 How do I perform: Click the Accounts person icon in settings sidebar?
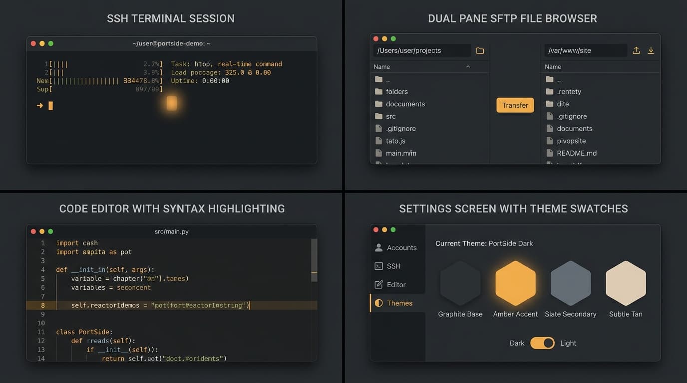coord(378,247)
